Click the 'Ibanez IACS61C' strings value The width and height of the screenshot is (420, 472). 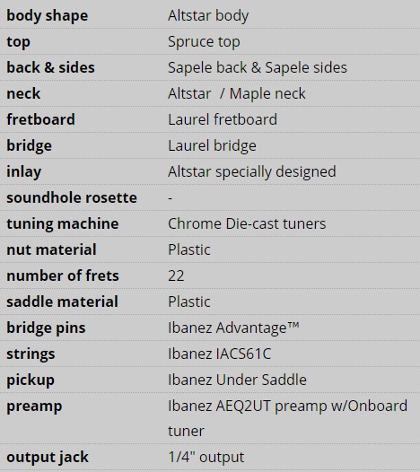coord(220,354)
